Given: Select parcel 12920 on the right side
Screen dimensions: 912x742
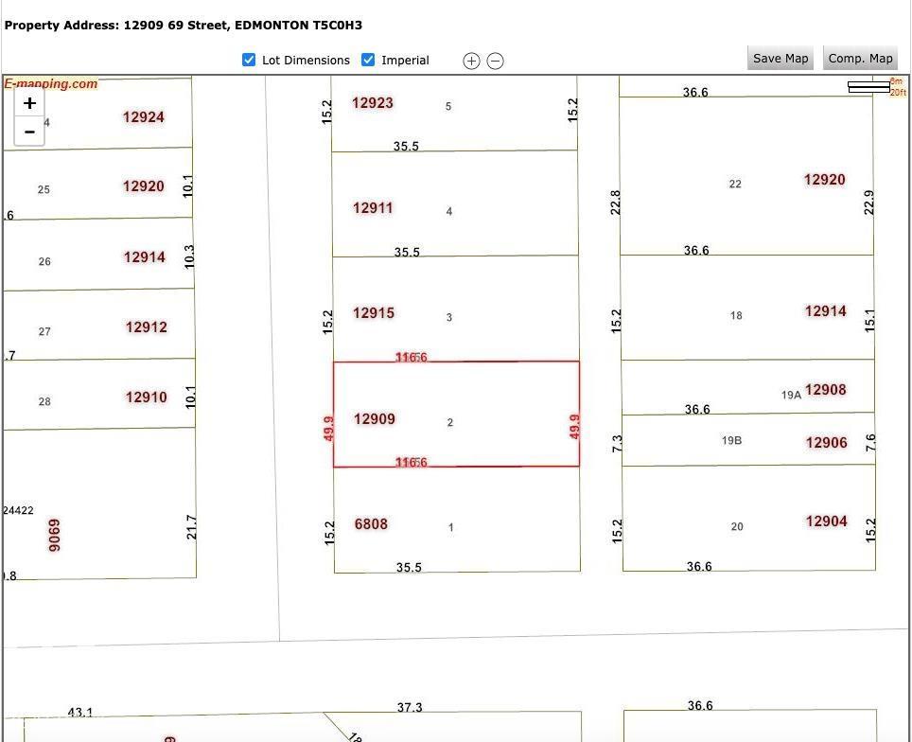Looking at the screenshot, I should (x=746, y=176).
